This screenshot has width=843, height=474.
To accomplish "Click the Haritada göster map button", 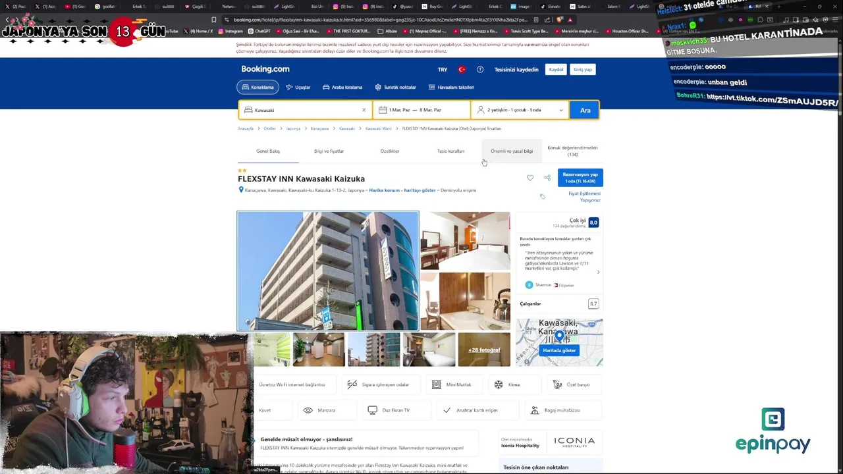I will [x=559, y=350].
